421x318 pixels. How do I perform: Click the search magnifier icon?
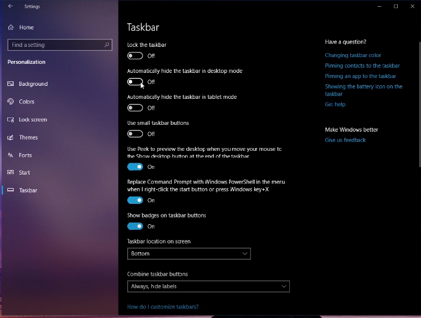click(x=107, y=45)
